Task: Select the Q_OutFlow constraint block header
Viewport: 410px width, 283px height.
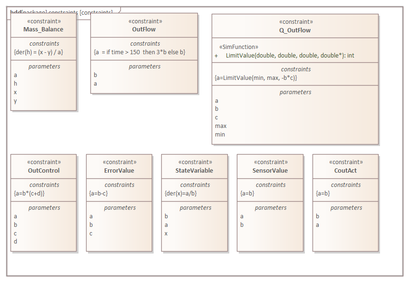Action: point(295,30)
